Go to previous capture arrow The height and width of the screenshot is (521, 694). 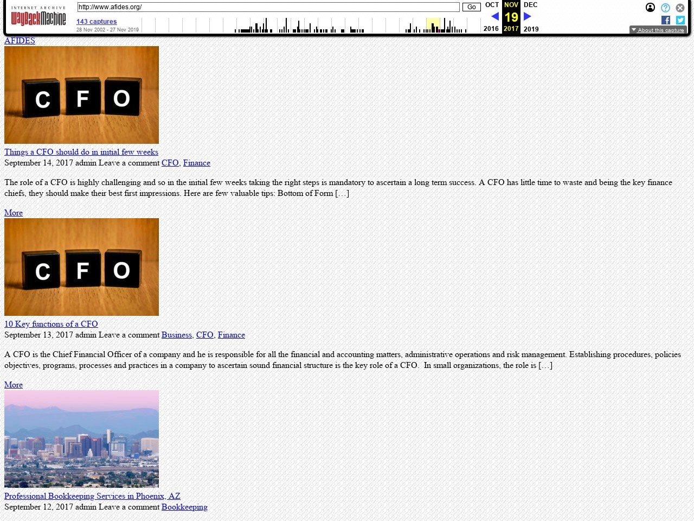(494, 16)
